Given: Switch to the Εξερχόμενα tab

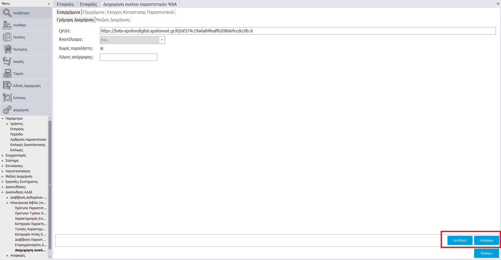Looking at the screenshot, I should (x=94, y=12).
